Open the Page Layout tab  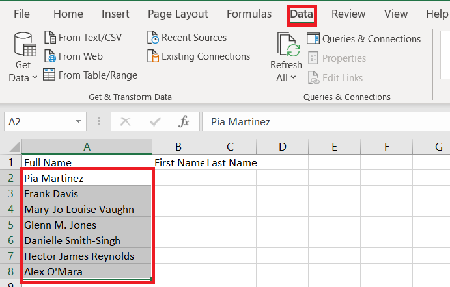(x=178, y=14)
